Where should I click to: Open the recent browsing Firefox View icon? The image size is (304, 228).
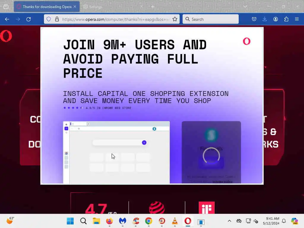point(6,7)
